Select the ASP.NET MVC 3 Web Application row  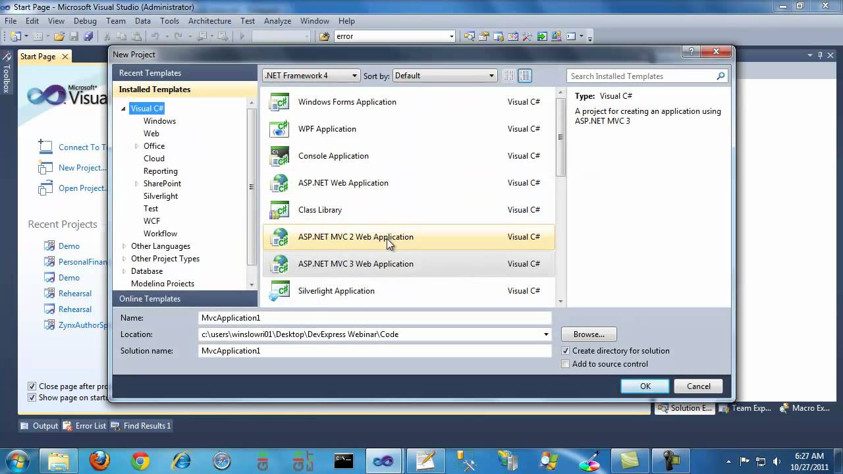pos(408,264)
